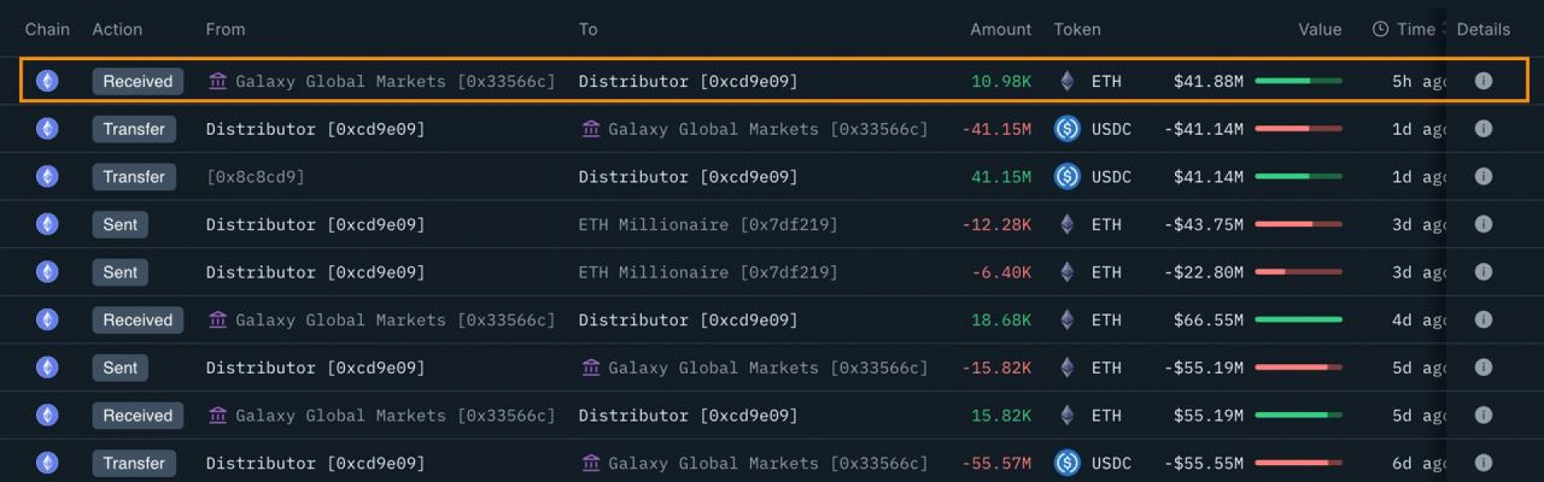Click the Sent badge on the -6.40K row

tap(120, 272)
